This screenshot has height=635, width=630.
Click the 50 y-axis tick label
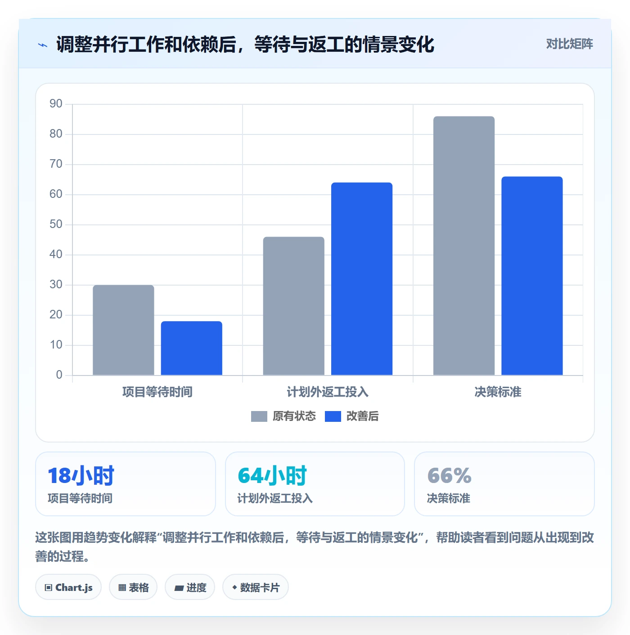56,224
